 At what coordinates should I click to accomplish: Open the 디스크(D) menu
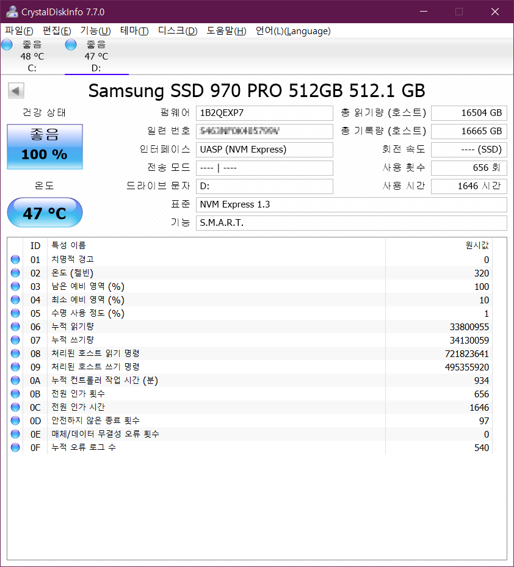coord(178,31)
